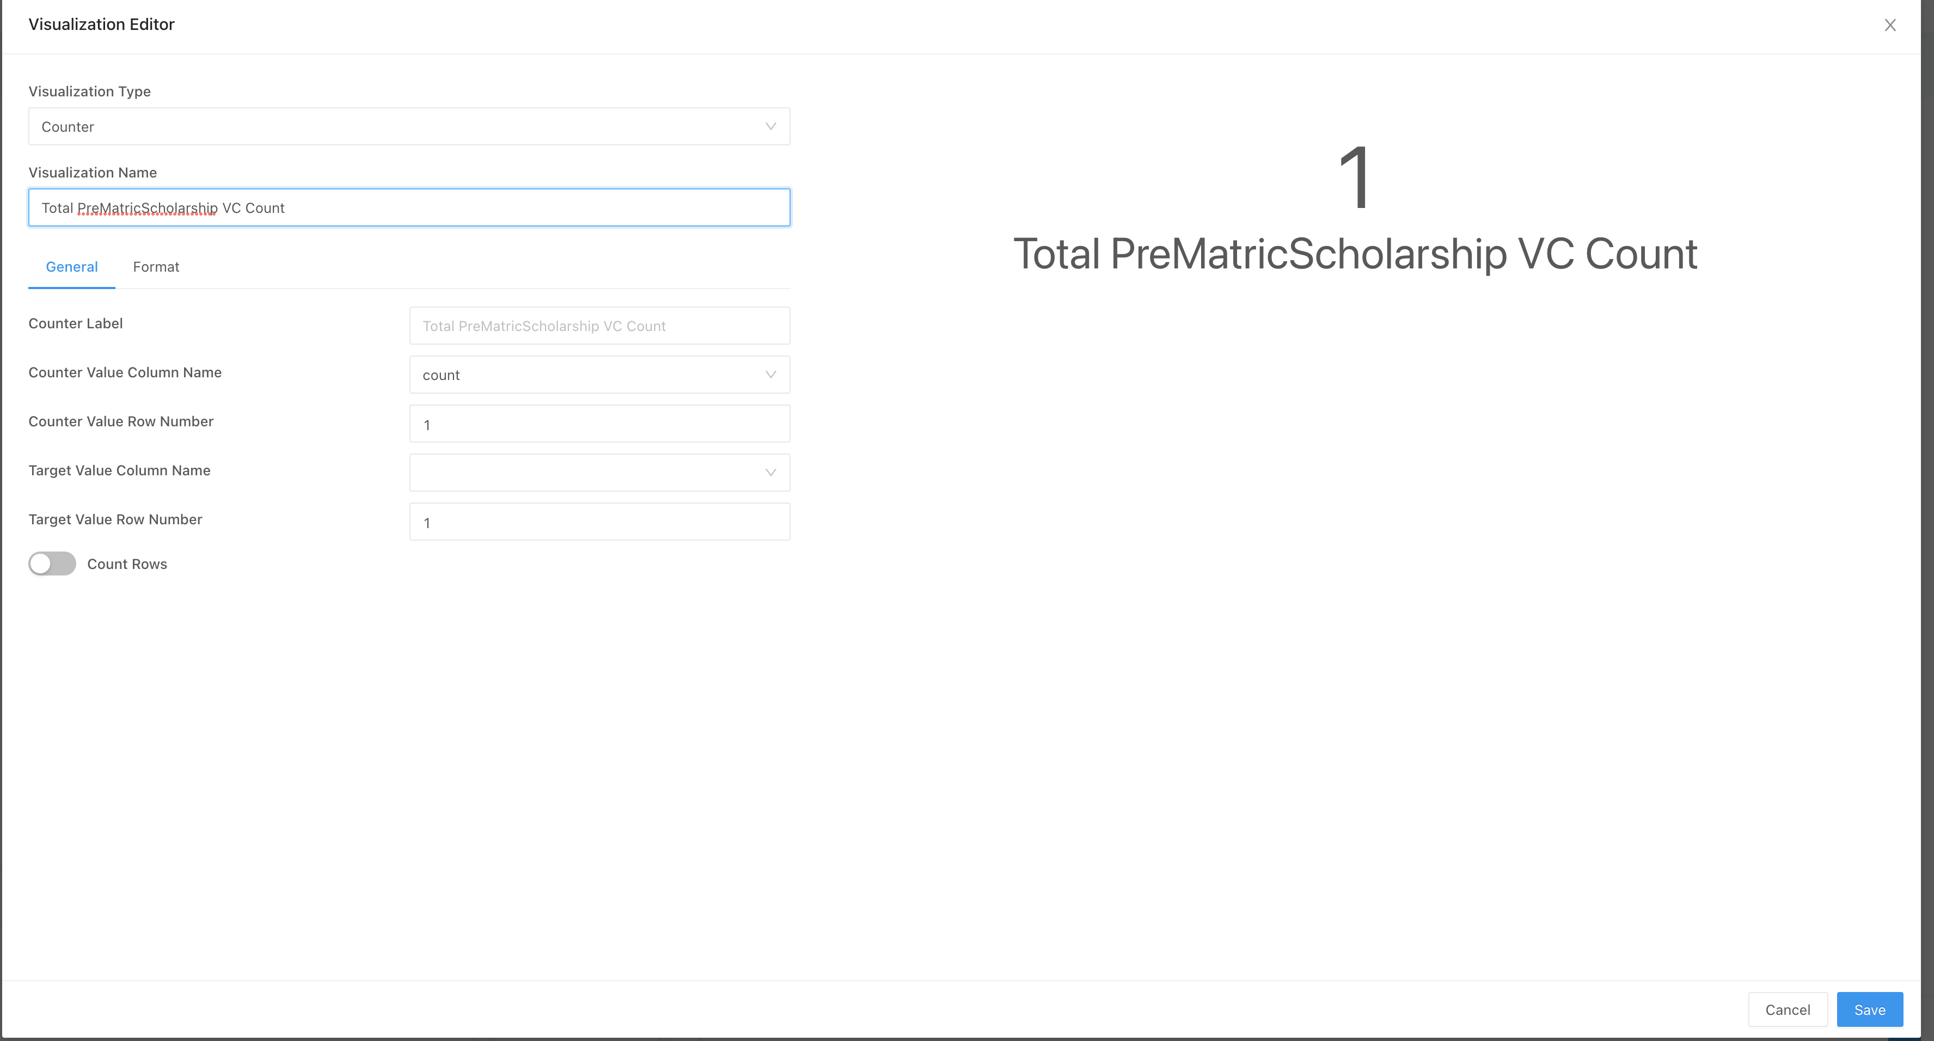
Task: Open the empty Target Value Column Name box
Action: 586,472
